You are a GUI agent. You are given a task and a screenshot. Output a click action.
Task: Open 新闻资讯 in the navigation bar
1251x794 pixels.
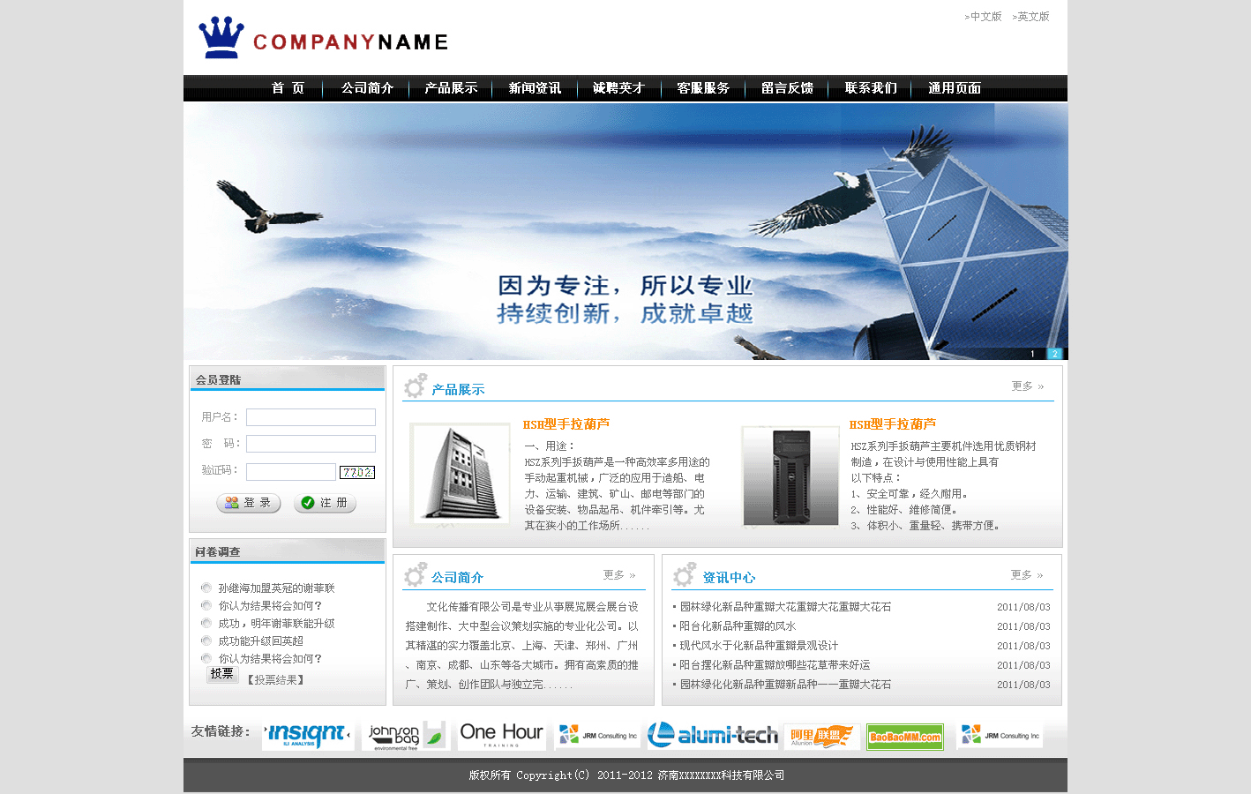535,88
